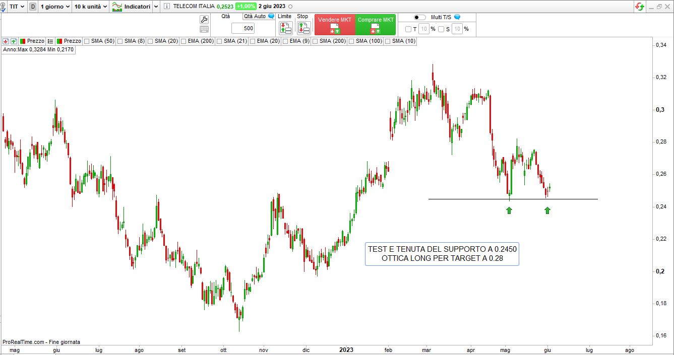This screenshot has width=674, height=355.
Task: Open the 10 k unità dropdown
Action: (x=91, y=7)
